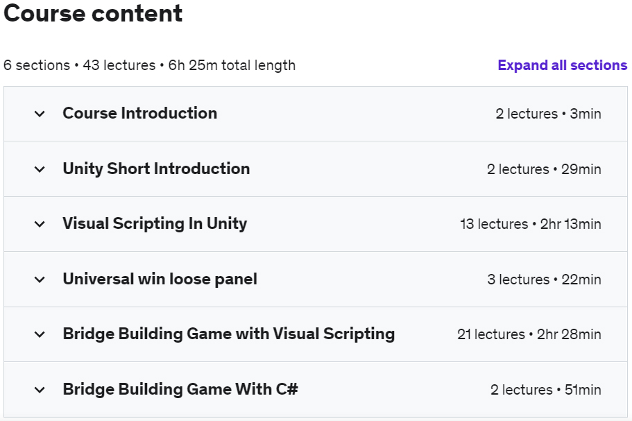
Task: Click '21 lectures • 2hr 28min' label
Action: 529,334
